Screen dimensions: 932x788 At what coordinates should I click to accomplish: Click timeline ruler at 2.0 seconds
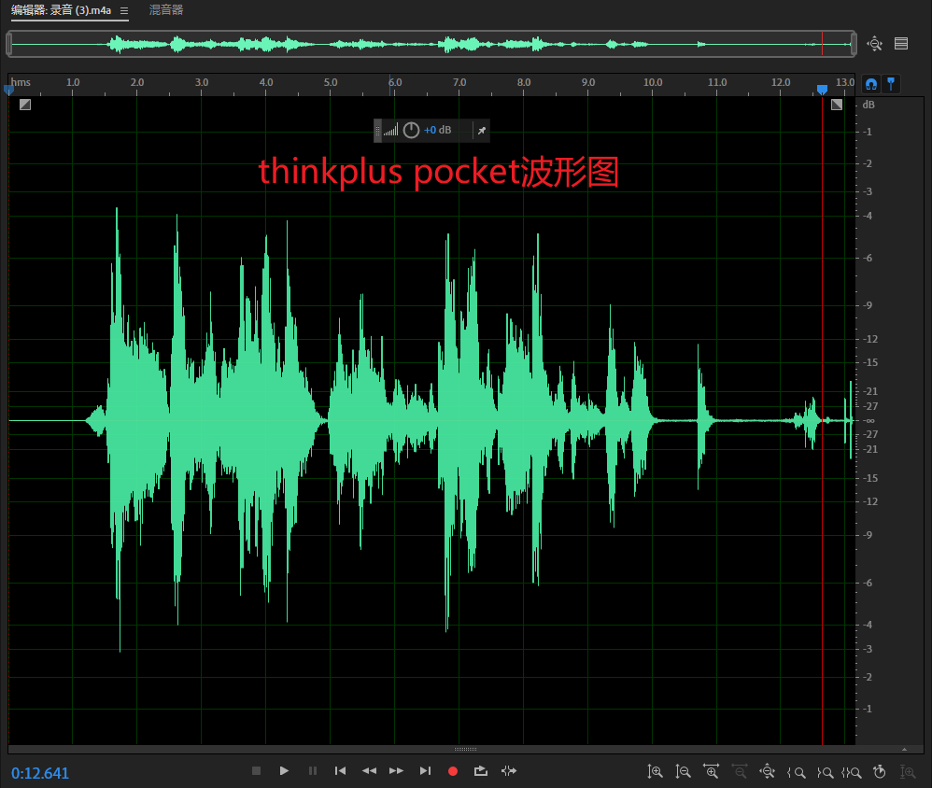pyautogui.click(x=137, y=82)
